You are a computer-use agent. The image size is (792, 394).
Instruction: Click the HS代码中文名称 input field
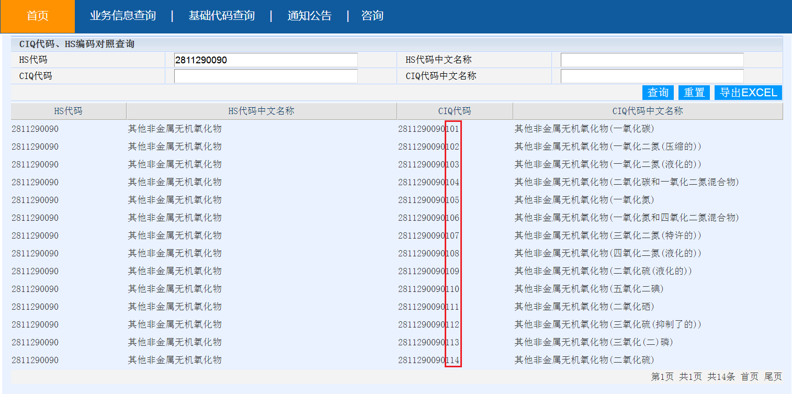652,60
